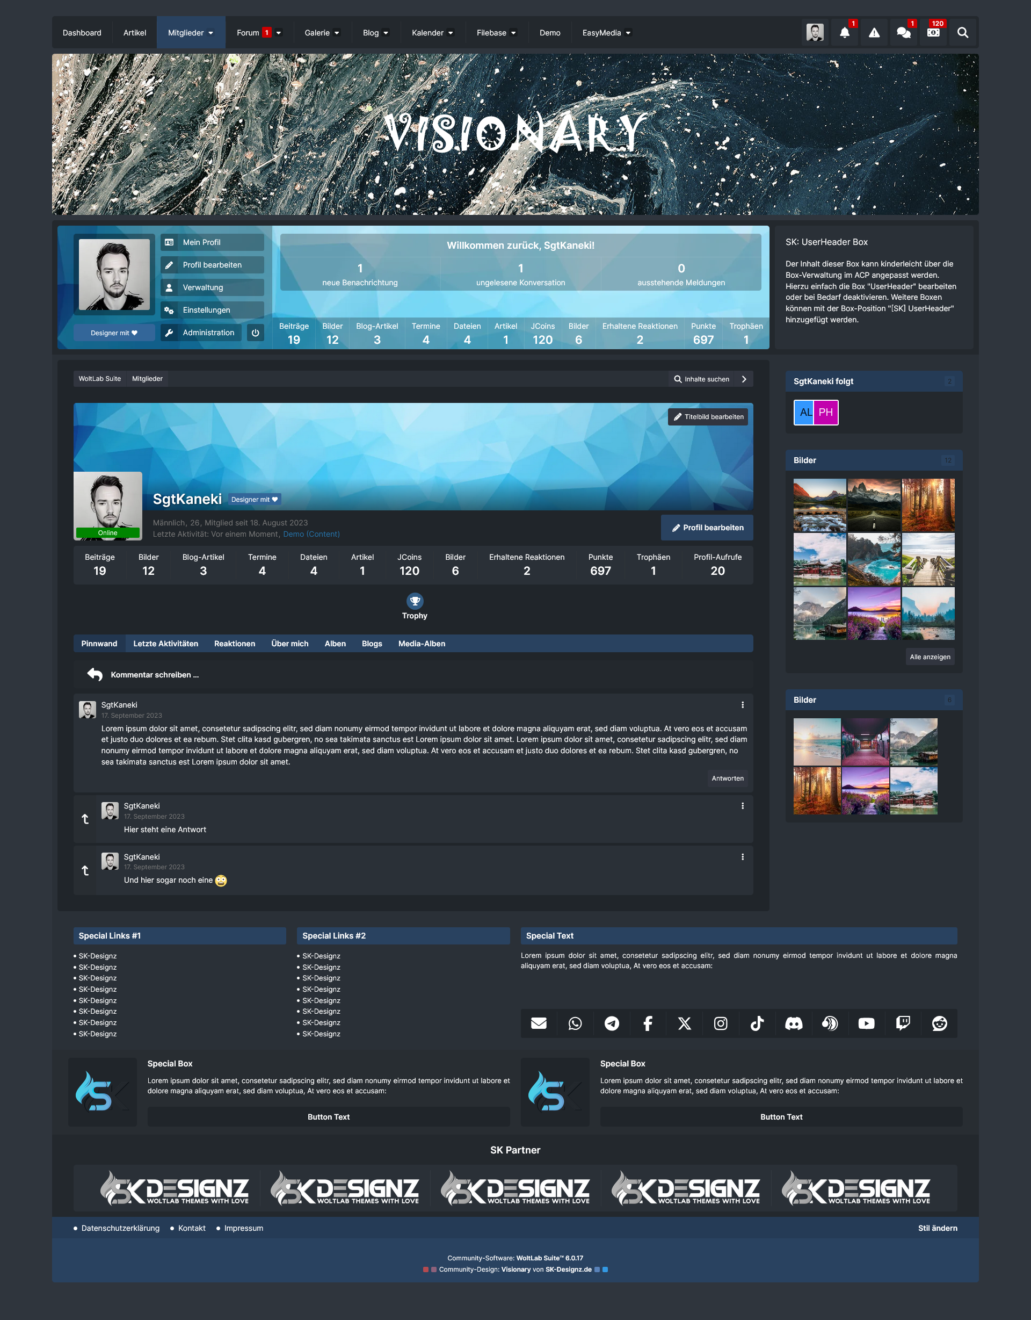Click the Stil ändern footer link
1031x1320 pixels.
tap(937, 1228)
